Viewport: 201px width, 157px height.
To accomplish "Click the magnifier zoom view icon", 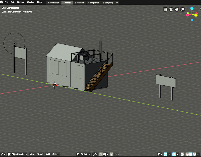I will tap(182, 9).
